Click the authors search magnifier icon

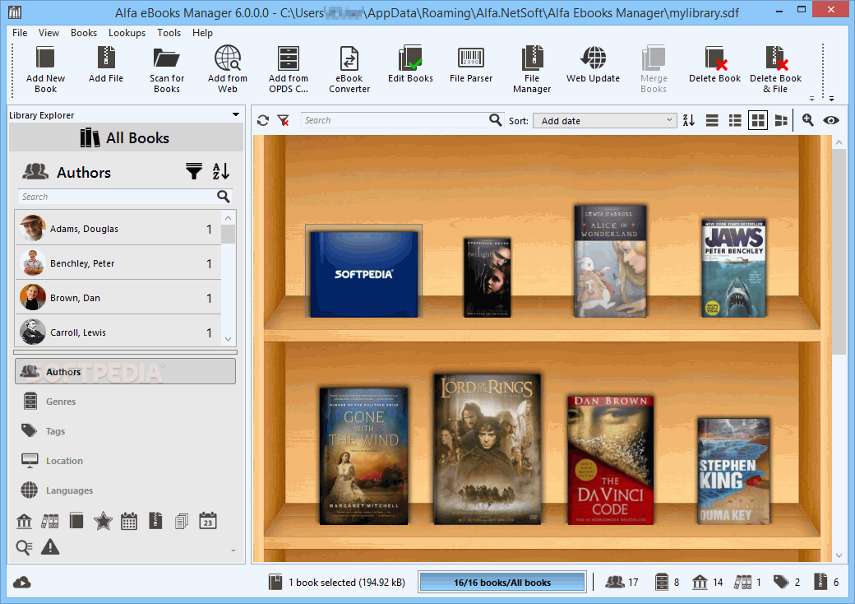(224, 197)
